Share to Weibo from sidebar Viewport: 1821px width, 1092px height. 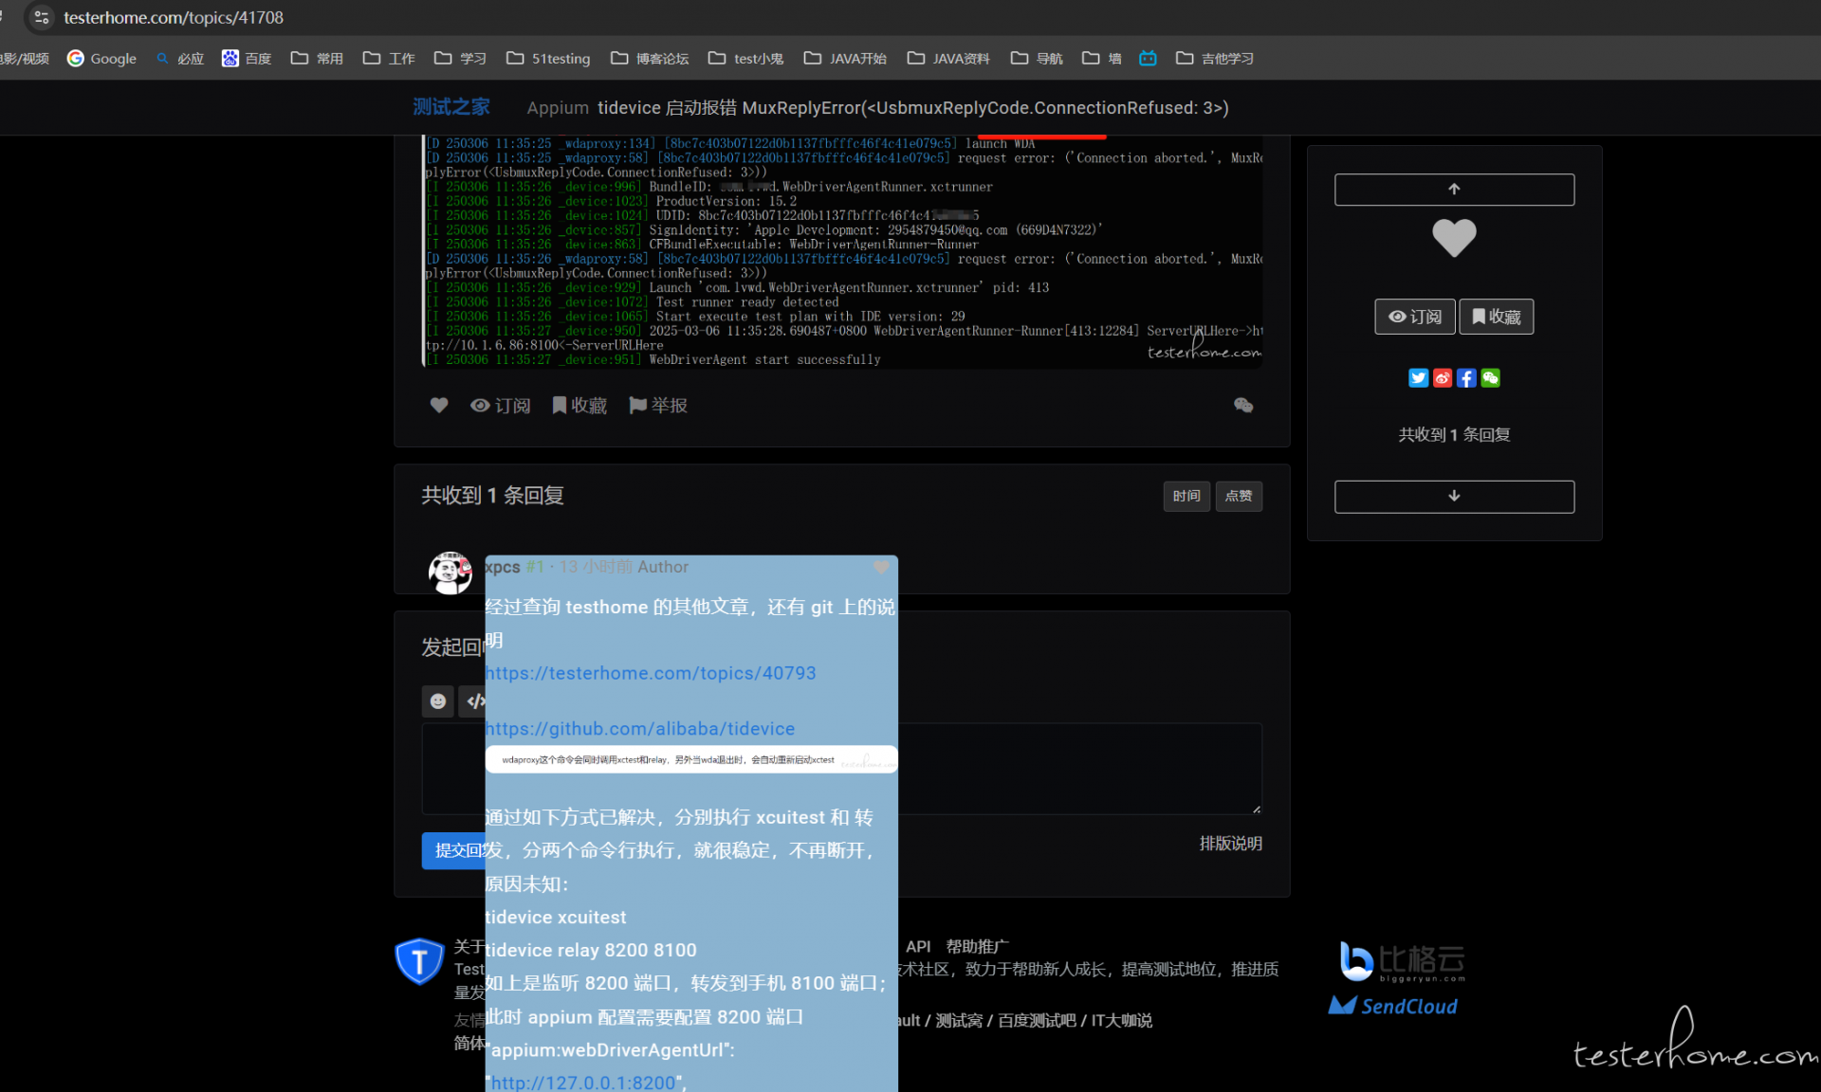pos(1443,378)
